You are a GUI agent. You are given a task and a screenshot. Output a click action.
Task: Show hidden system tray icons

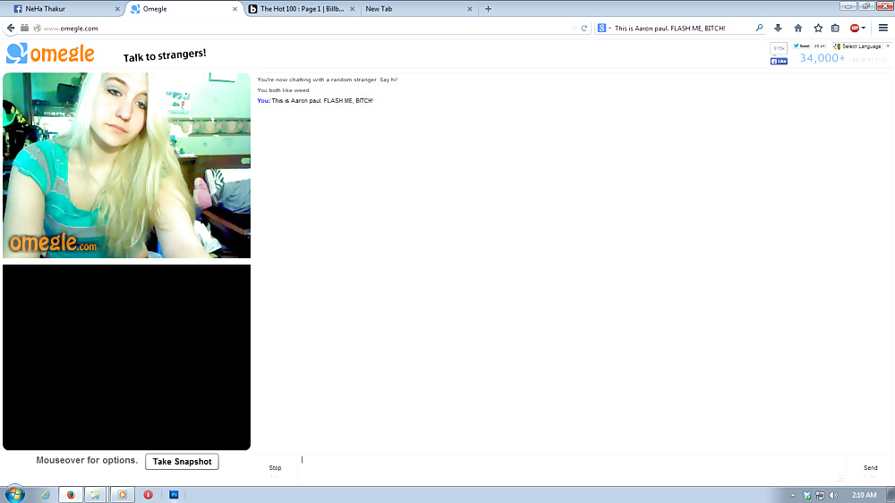click(x=792, y=496)
